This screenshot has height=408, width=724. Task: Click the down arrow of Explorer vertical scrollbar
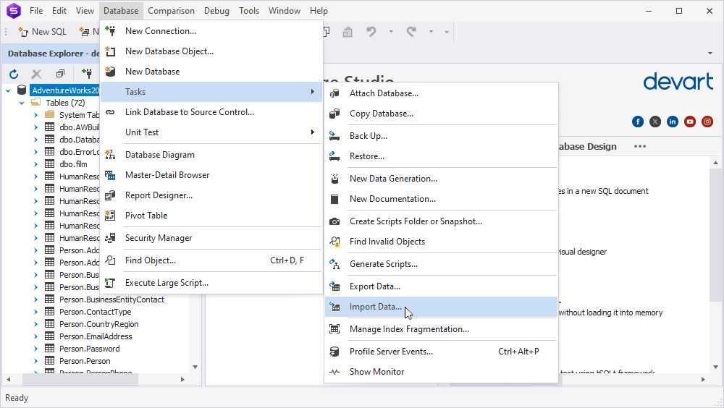195,367
